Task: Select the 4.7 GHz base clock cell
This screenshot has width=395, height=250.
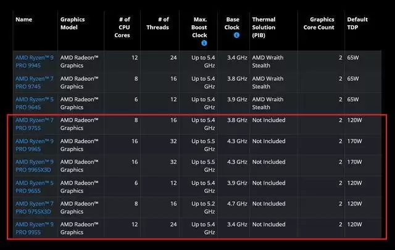Action: pos(237,204)
